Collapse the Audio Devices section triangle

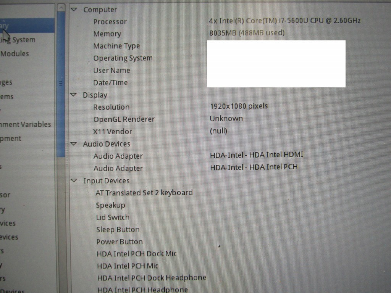(x=74, y=144)
